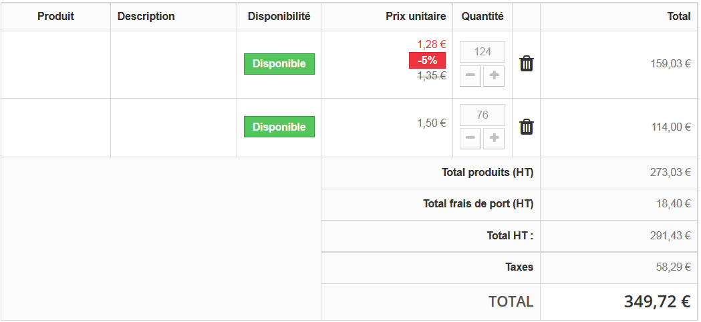
Task: Click the grand total 349,72 €
Action: [657, 301]
